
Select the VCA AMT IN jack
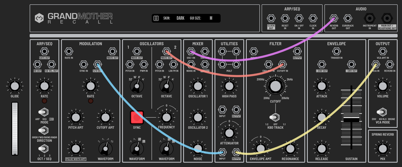pos(383,52)
